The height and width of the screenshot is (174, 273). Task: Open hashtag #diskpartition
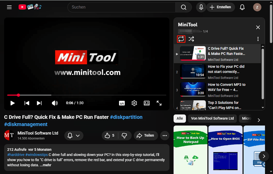(x=126, y=117)
